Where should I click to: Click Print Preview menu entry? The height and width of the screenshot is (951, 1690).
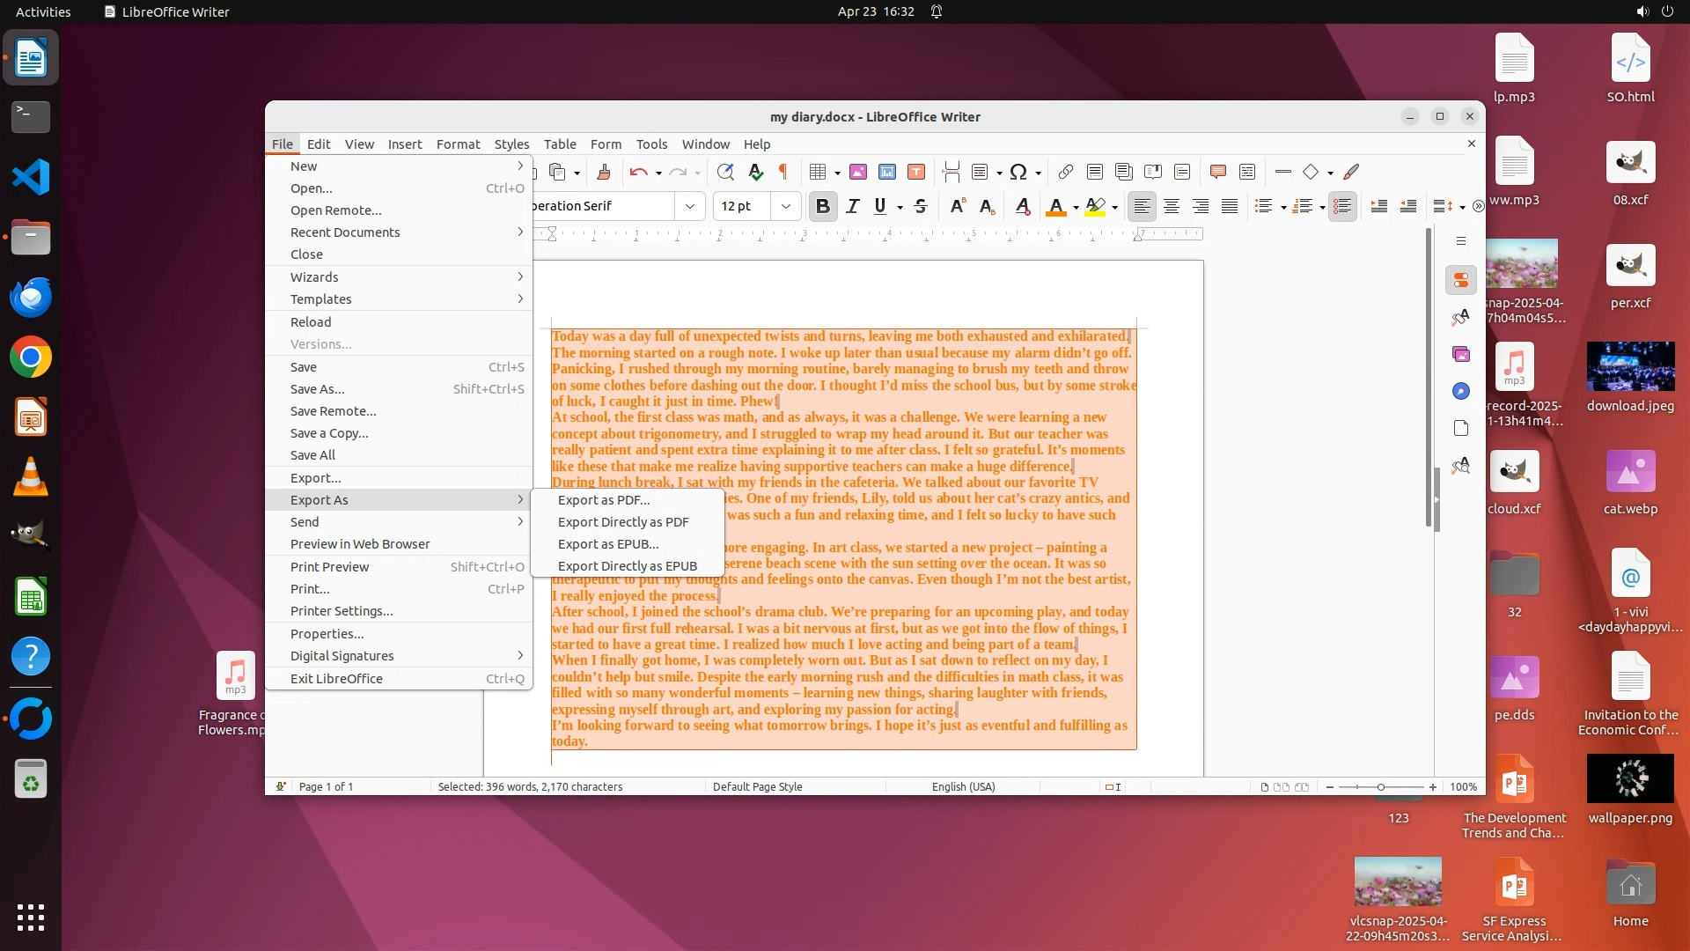click(x=329, y=567)
